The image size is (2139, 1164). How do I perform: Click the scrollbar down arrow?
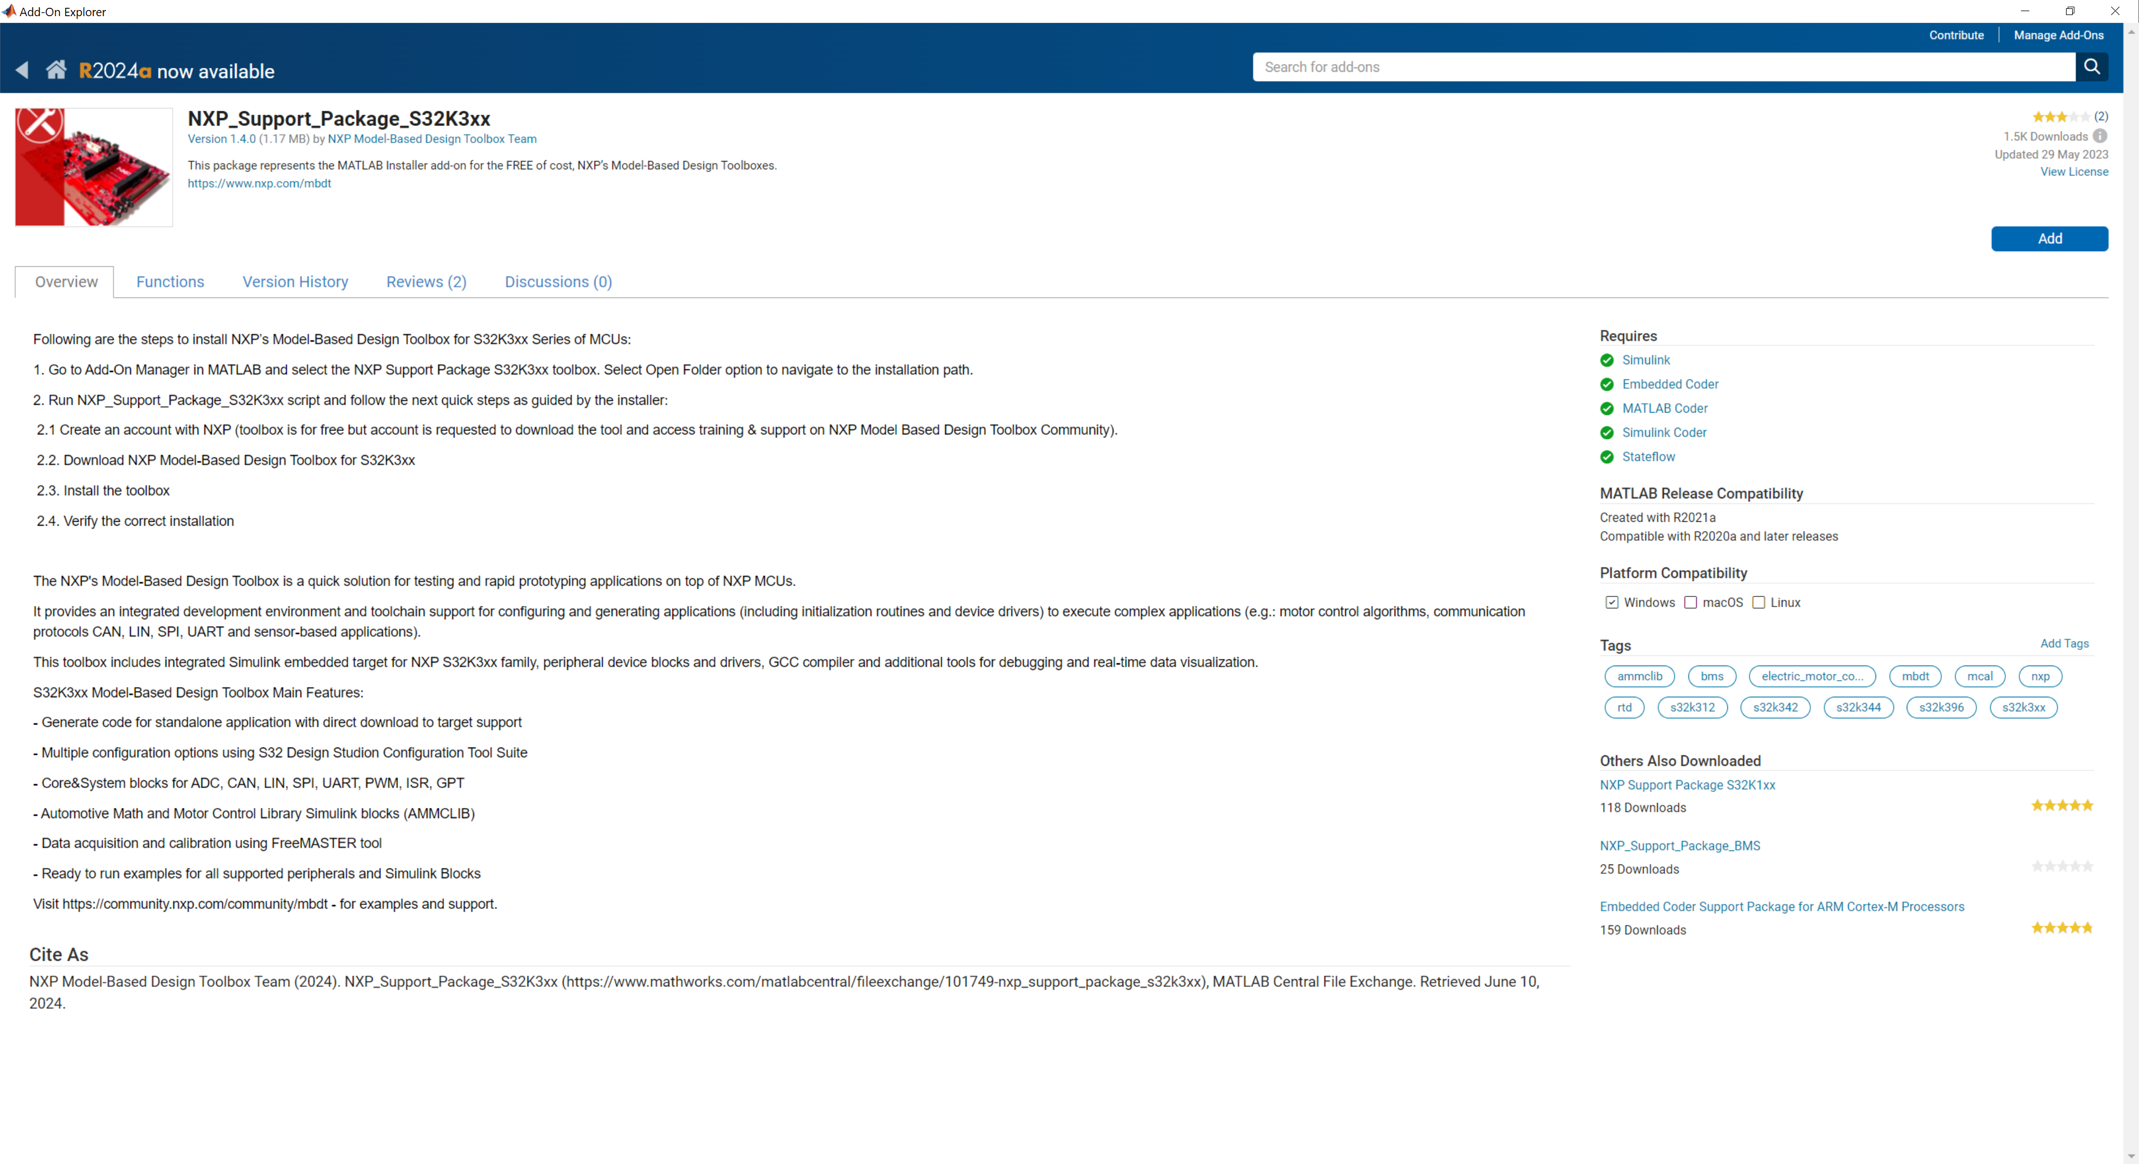pyautogui.click(x=2131, y=1156)
